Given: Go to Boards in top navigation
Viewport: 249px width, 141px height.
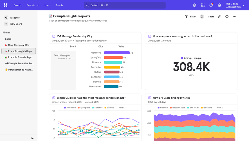Looking at the screenshot, I should coord(17,5).
